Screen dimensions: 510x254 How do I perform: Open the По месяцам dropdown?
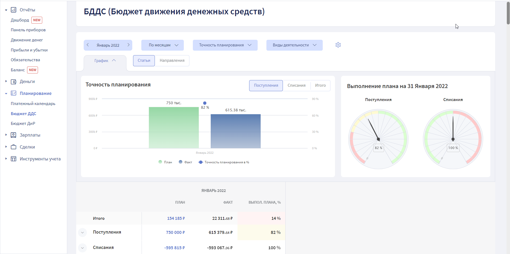point(163,45)
